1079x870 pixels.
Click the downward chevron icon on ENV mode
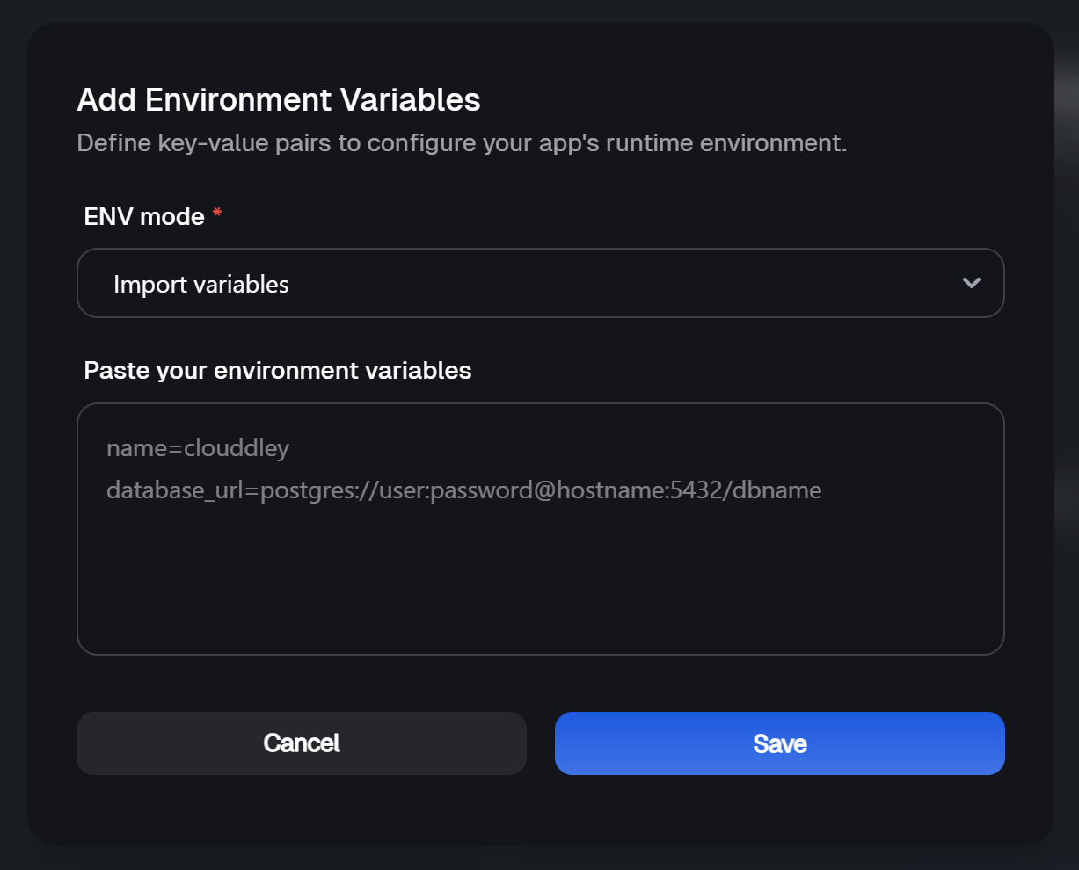[972, 283]
